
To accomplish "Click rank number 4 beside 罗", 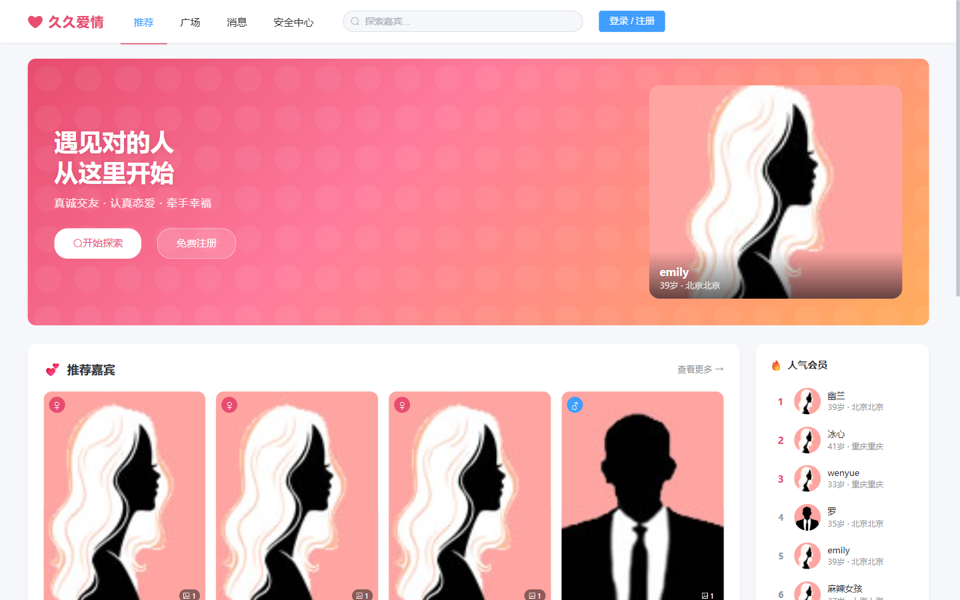I will coord(781,517).
